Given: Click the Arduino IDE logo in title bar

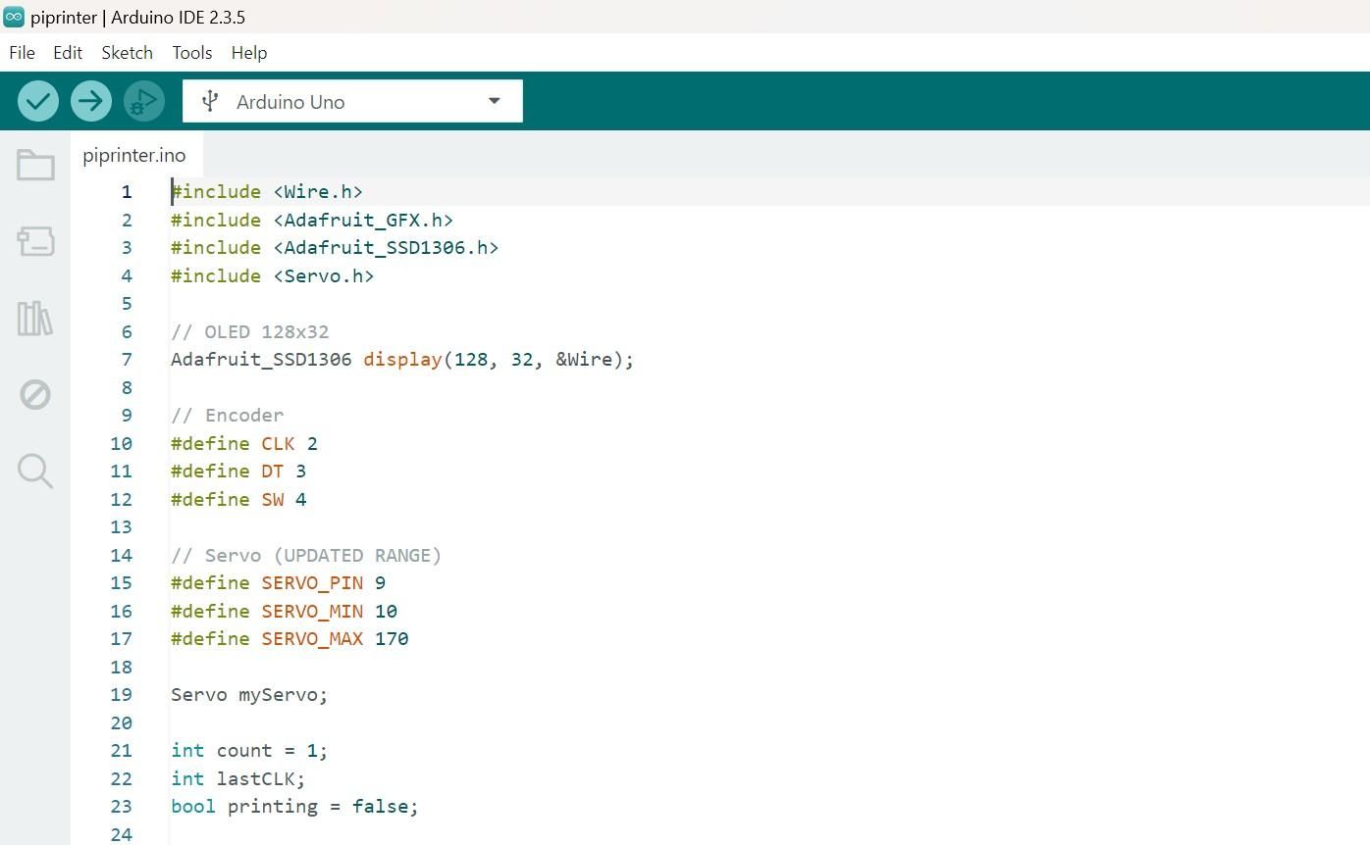Looking at the screenshot, I should (x=14, y=17).
